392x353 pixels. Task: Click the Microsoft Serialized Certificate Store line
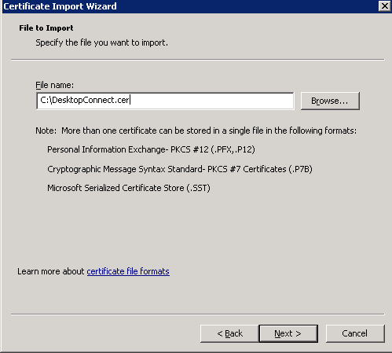tap(129, 188)
